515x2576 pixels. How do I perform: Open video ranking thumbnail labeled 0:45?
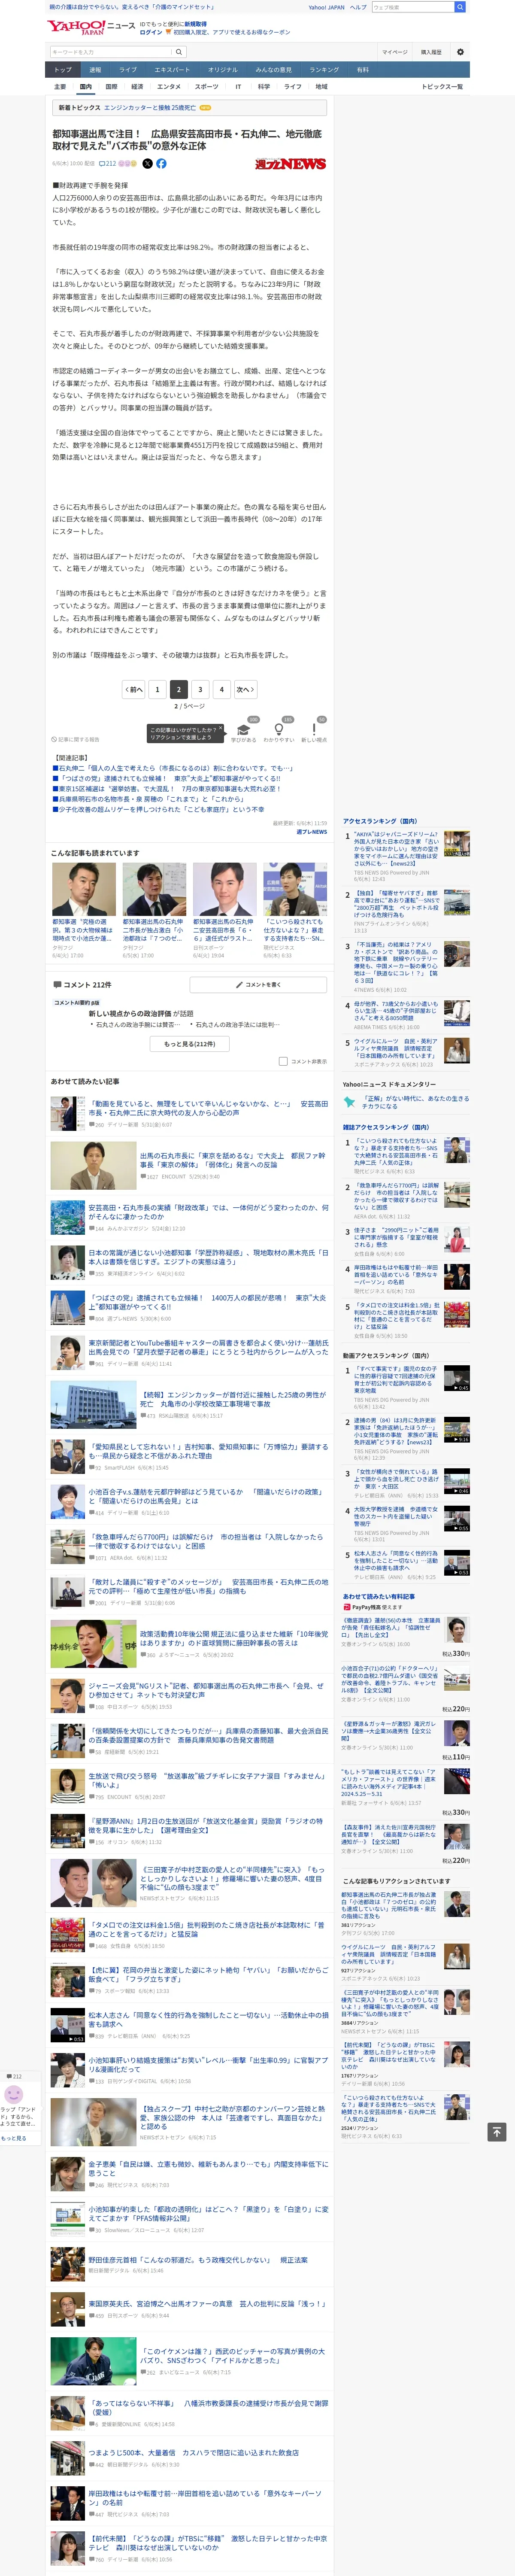pos(457,1379)
